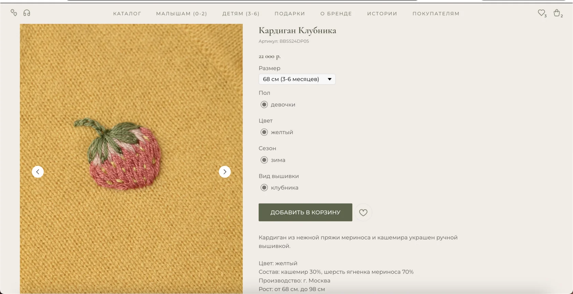Add cardigan to wishlist with heart button
The image size is (573, 294).
point(363,213)
